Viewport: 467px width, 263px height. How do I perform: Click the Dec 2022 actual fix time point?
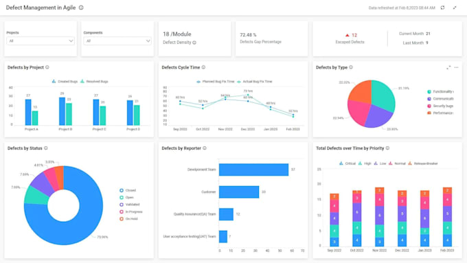[248, 95]
